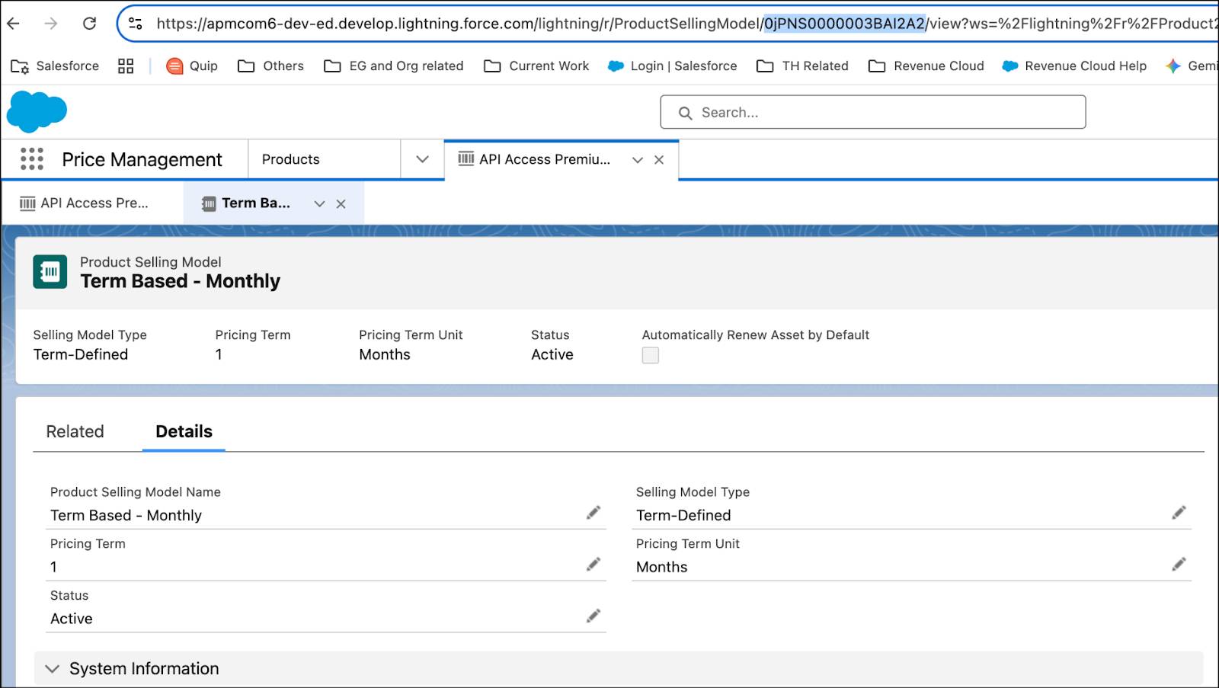This screenshot has width=1219, height=688.
Task: Click the Price Management app name
Action: tap(142, 159)
